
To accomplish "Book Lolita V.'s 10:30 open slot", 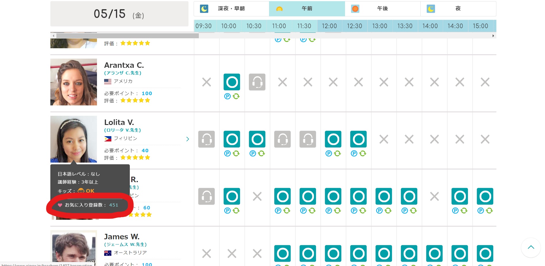I will (257, 139).
